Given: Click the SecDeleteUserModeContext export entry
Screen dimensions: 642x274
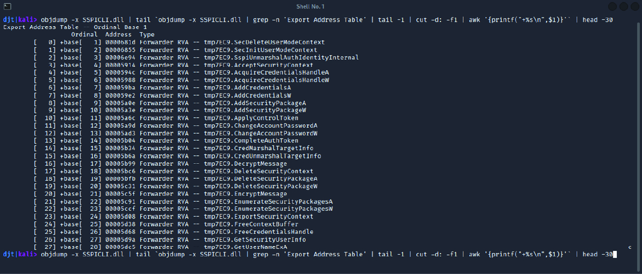Looking at the screenshot, I should 179,42.
